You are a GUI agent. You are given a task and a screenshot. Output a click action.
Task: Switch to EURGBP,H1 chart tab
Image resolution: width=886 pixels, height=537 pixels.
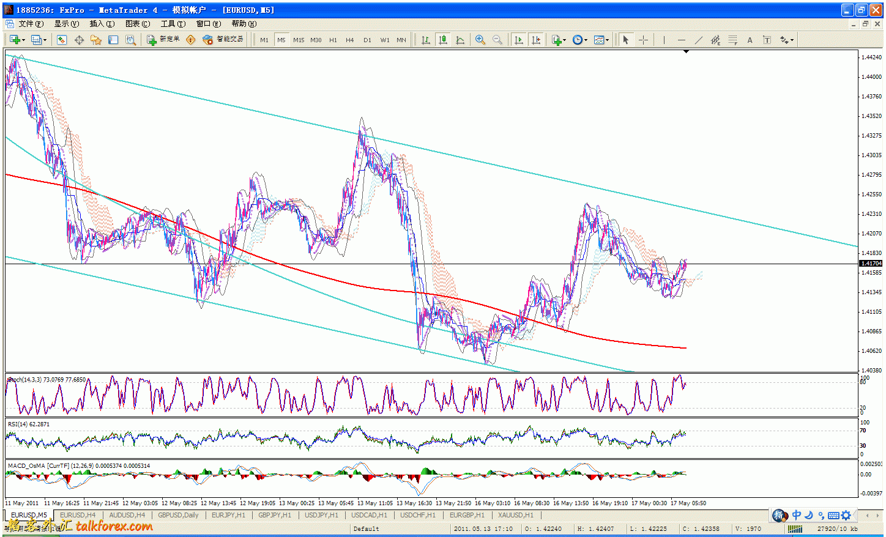coord(466,515)
